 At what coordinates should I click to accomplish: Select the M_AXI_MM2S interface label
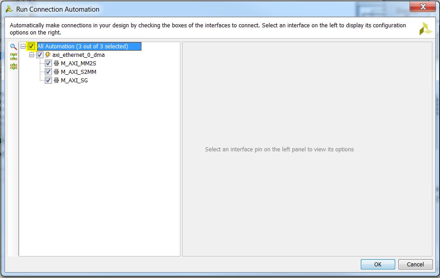tap(79, 64)
